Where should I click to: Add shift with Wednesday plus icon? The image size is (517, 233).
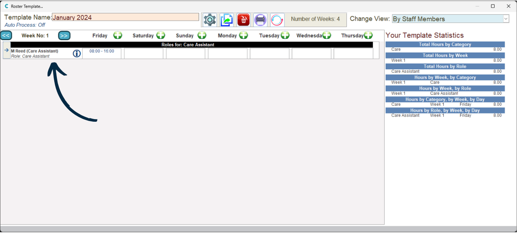tap(326, 35)
